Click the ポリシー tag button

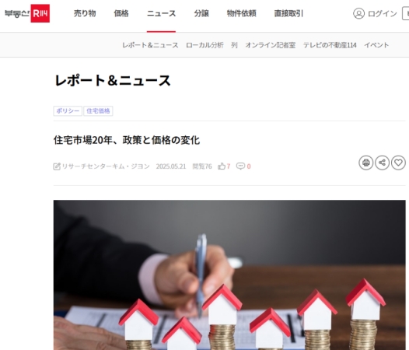click(x=68, y=111)
